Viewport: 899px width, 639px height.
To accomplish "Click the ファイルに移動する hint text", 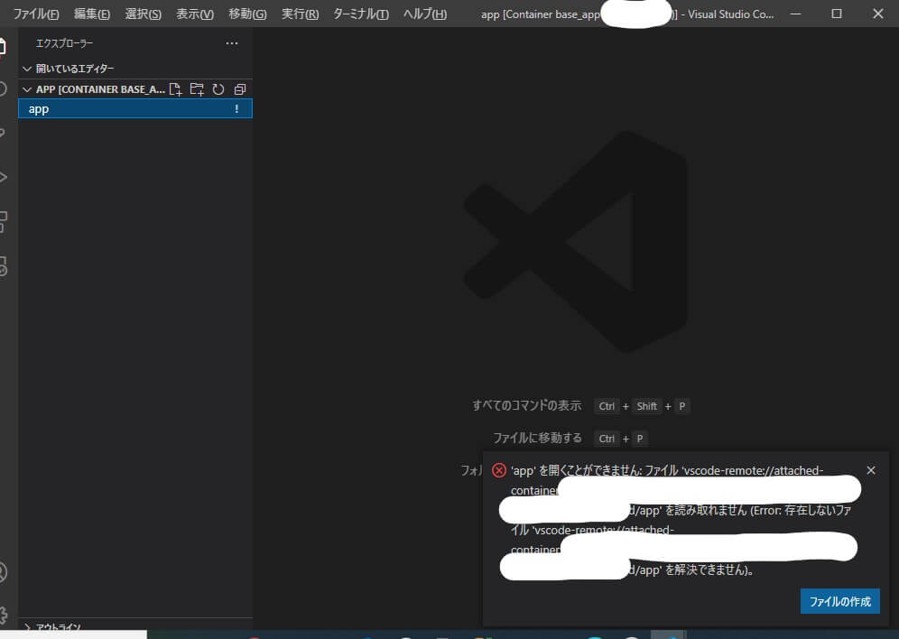I will tap(537, 439).
